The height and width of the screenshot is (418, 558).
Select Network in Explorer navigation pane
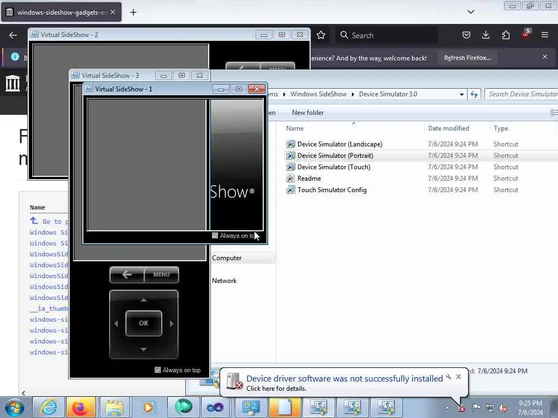click(x=224, y=280)
